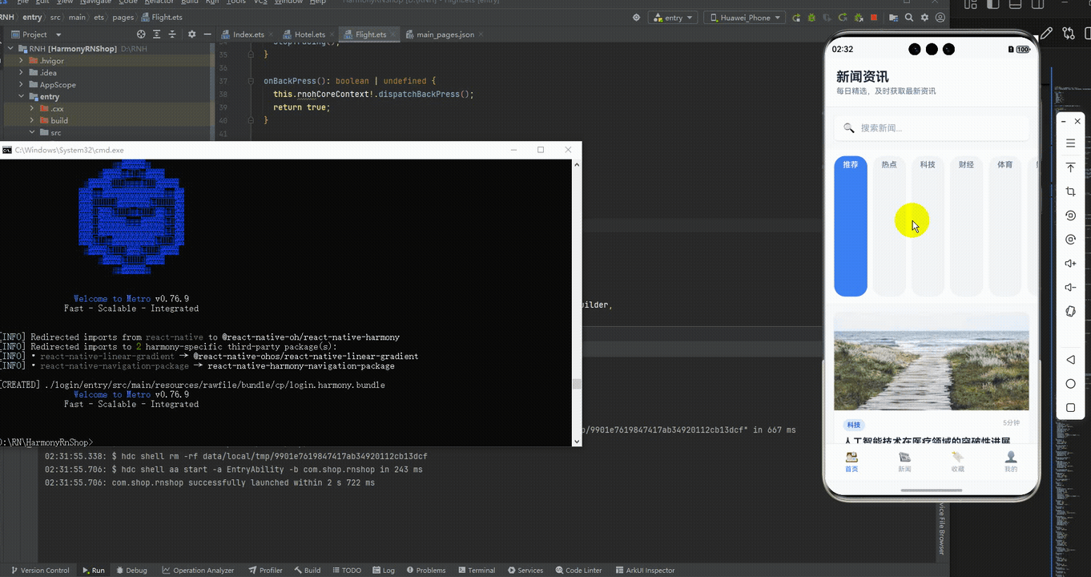This screenshot has width=1091, height=577.
Task: Click the user account avatar icon
Action: coord(940,18)
